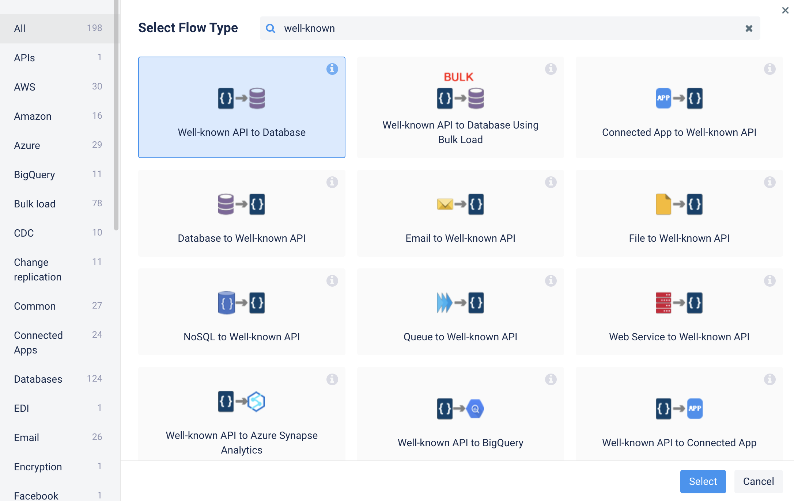Open info for File to Well-known API
794x501 pixels.
point(770,182)
